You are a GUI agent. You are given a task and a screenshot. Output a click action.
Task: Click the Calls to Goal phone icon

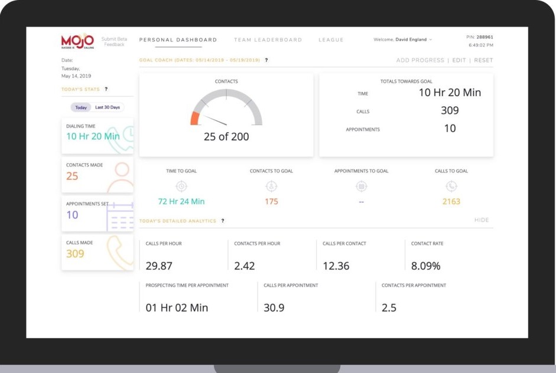coord(451,186)
